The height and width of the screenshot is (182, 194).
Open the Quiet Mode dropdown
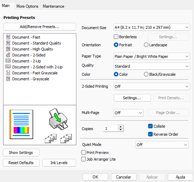point(162,144)
